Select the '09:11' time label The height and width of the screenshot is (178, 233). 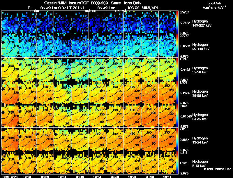point(167,177)
